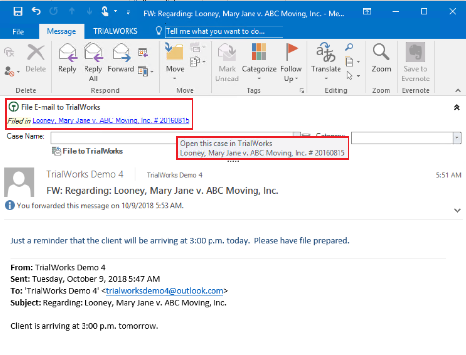Switch to the TRIALWORKS ribbon tab
The height and width of the screenshot is (355, 466).
click(x=115, y=31)
